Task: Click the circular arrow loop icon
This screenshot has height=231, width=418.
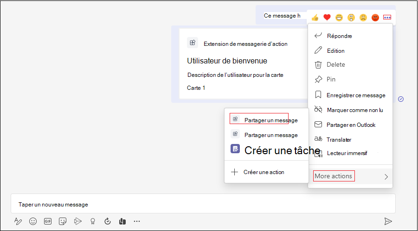Action: click(108, 221)
